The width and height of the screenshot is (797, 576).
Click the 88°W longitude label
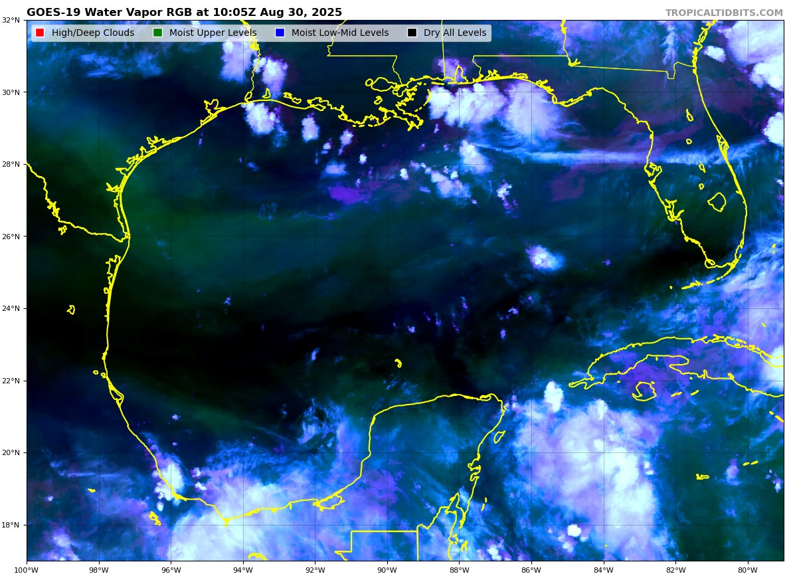459,569
